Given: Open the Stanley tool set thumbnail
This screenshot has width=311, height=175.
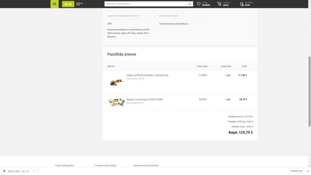Looking at the screenshot, I should (x=117, y=102).
